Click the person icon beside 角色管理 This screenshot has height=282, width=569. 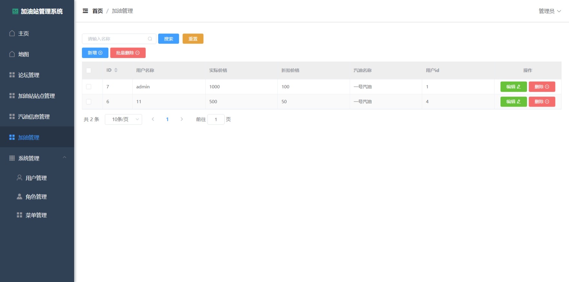tap(19, 196)
